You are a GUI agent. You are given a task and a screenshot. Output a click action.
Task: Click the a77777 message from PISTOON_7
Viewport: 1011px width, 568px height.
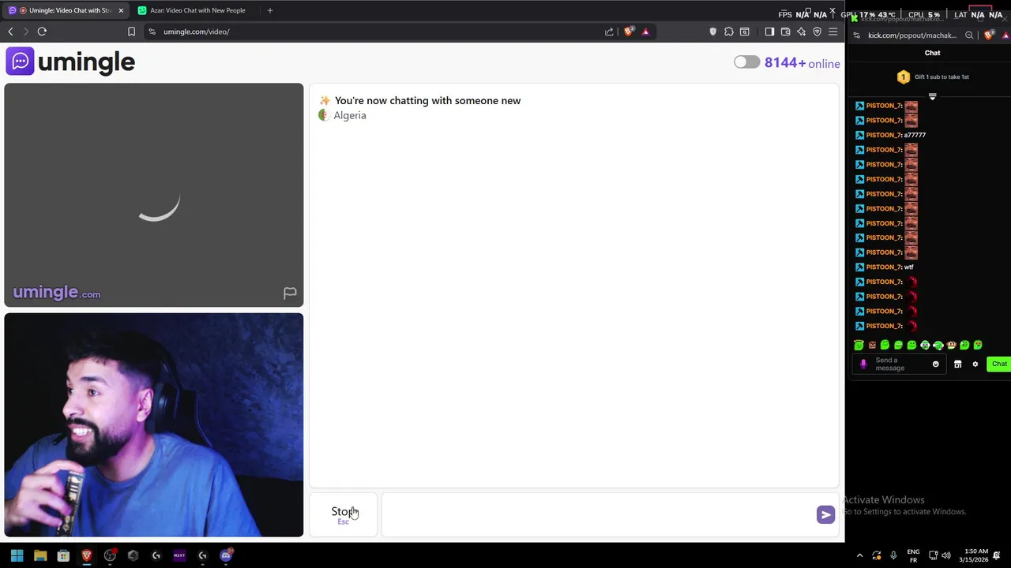915,135
